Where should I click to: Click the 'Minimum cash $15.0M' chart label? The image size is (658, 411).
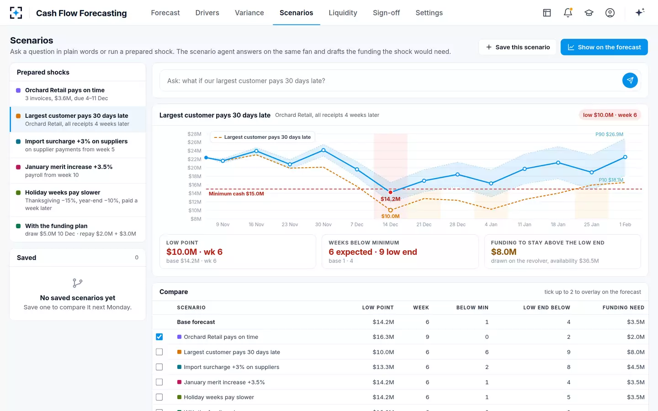click(236, 194)
